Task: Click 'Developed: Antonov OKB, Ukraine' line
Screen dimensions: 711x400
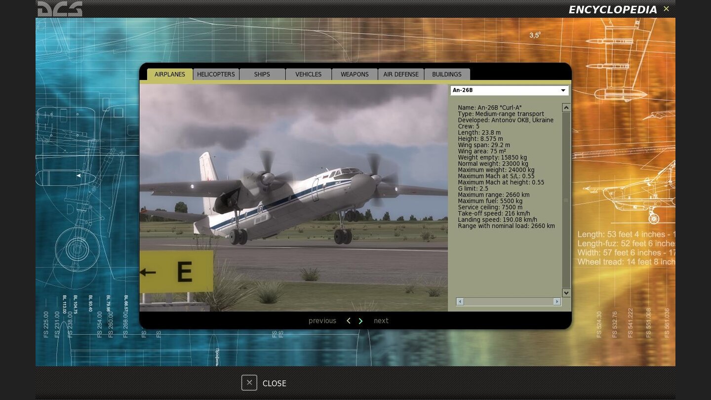Action: point(506,120)
